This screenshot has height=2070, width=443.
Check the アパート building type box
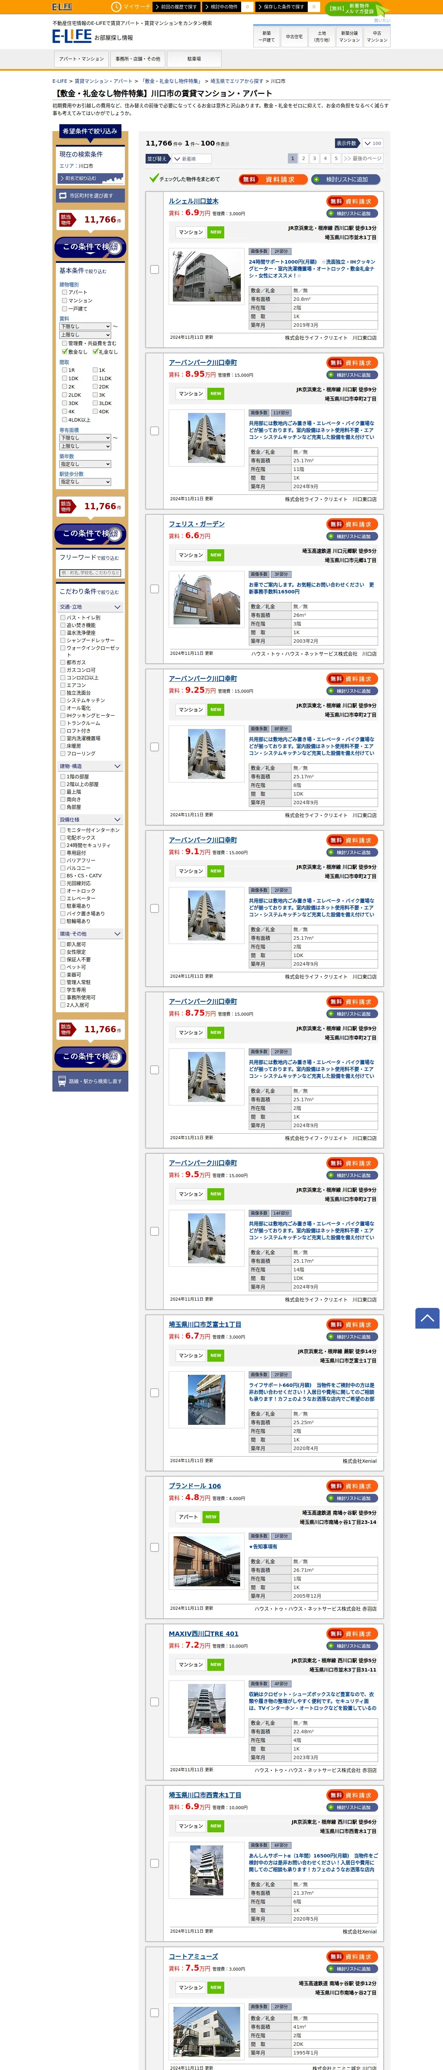64,293
